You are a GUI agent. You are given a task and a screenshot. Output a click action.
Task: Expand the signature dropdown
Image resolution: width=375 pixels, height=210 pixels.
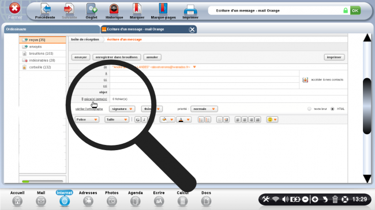click(122, 109)
